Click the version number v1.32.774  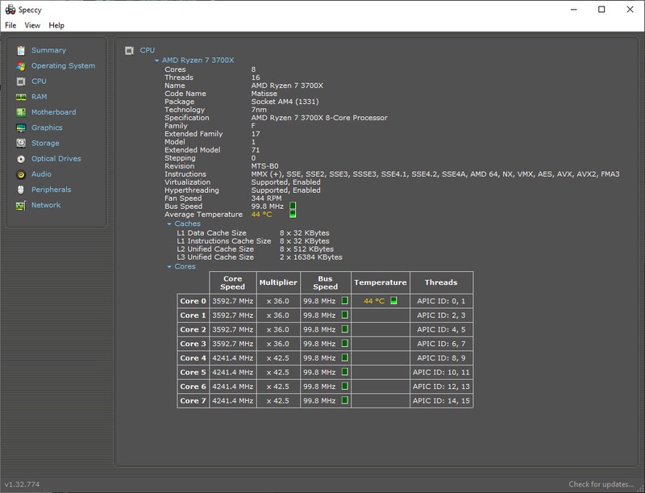(23, 484)
